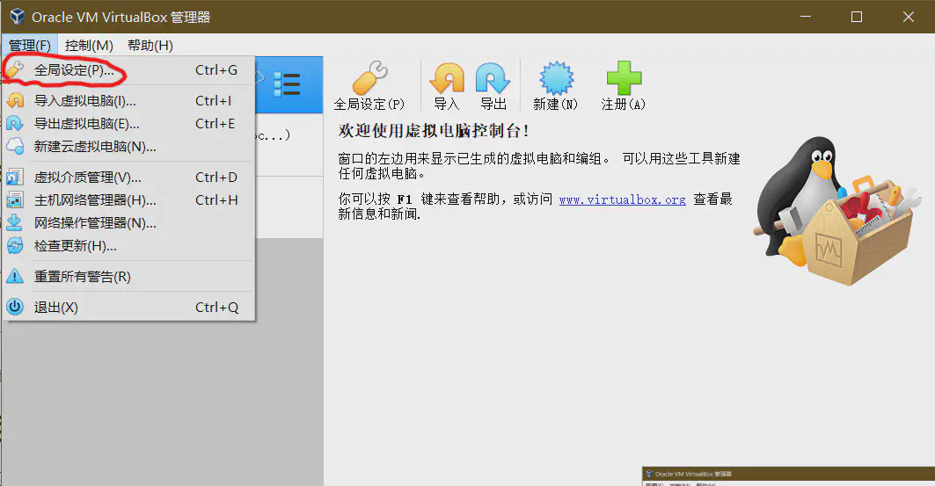Open the 管理(F) menu
Screen dimensions: 935x486
point(29,46)
